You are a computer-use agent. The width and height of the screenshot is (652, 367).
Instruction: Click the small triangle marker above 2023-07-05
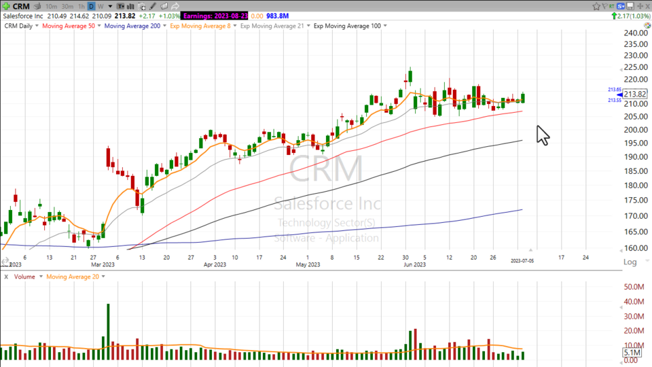pyautogui.click(x=530, y=249)
